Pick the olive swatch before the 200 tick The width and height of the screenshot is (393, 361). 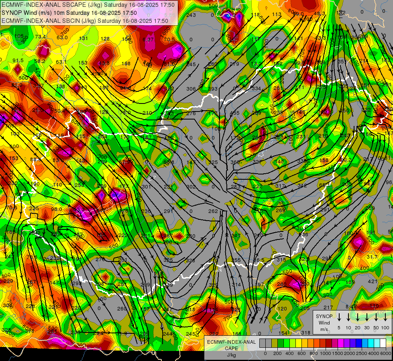(275, 343)
